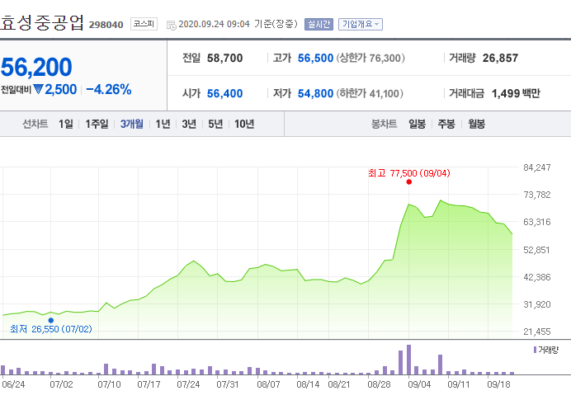Click the volume value 26,857
This screenshot has height=400, width=571.
pyautogui.click(x=500, y=59)
